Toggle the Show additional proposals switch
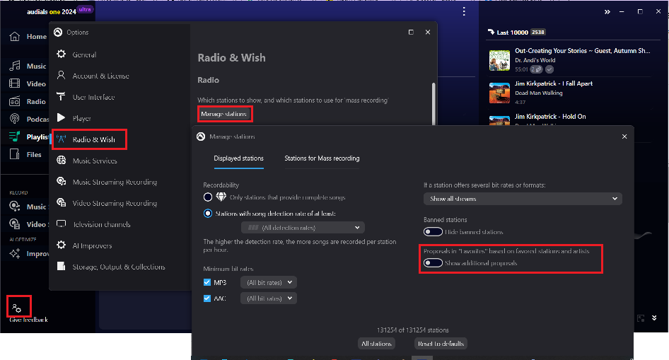 [x=433, y=262]
